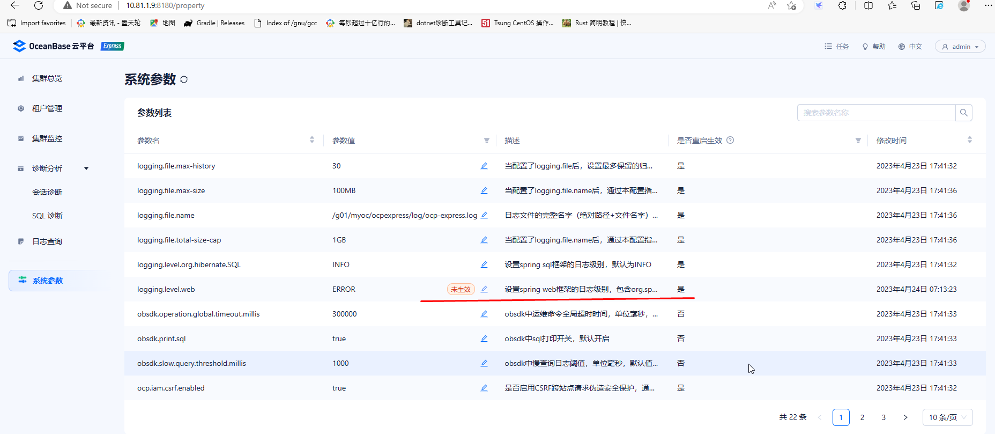The width and height of the screenshot is (995, 434).
Task: Click the 未生效 status tag
Action: (x=461, y=289)
